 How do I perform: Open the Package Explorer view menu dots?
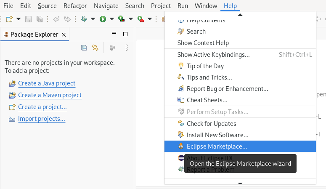127,48
